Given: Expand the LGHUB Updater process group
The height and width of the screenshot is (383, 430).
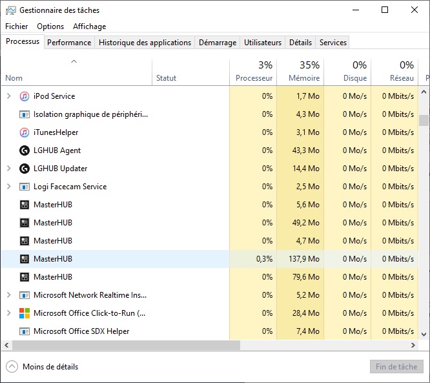Looking at the screenshot, I should pyautogui.click(x=8, y=169).
